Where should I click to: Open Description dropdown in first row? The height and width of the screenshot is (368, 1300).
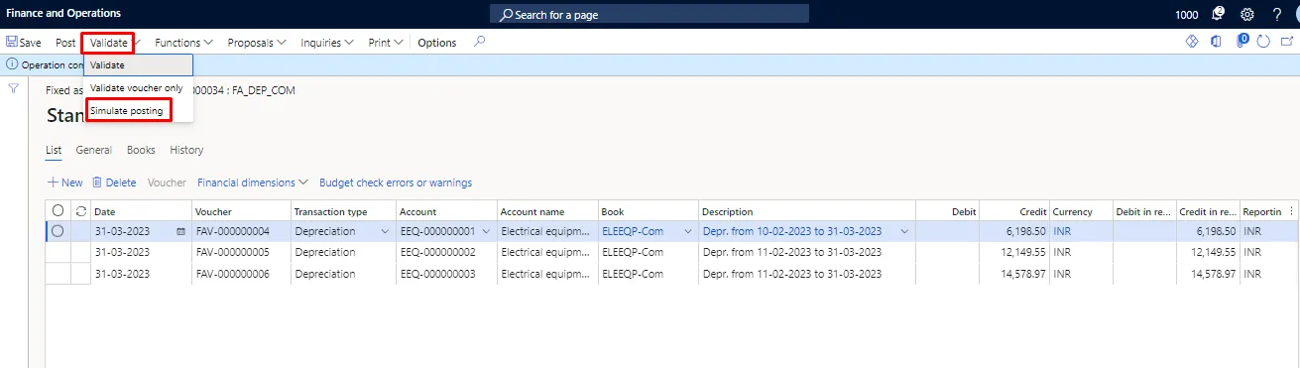[x=904, y=231]
